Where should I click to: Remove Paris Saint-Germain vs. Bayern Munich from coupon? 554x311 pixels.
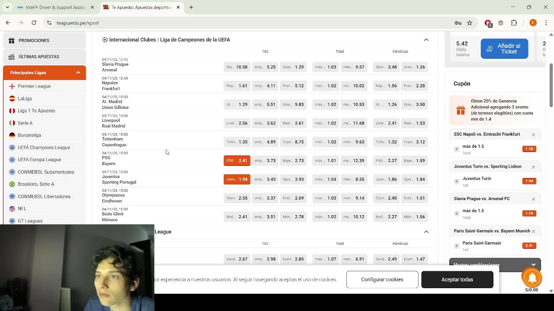[x=533, y=232]
